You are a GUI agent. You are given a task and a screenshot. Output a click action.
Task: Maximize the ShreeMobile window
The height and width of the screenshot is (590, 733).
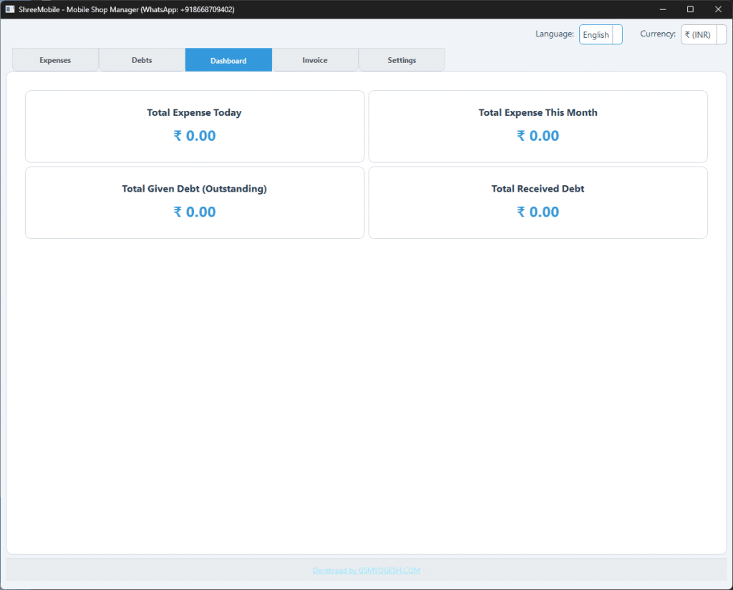(x=690, y=9)
